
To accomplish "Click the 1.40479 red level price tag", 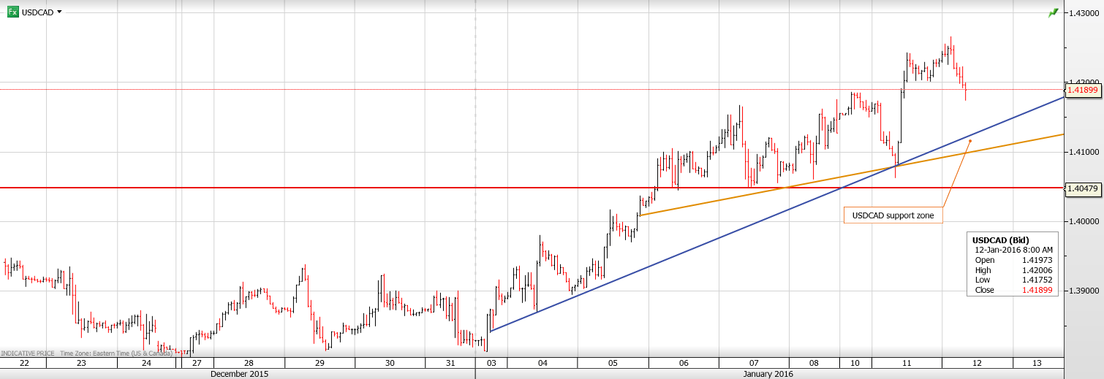I will (x=1084, y=188).
